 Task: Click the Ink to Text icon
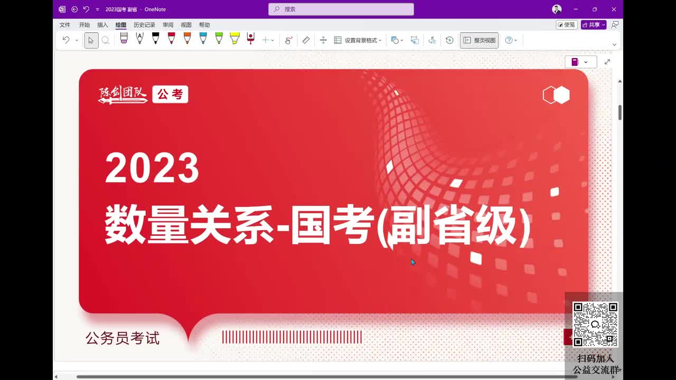[x=432, y=40]
